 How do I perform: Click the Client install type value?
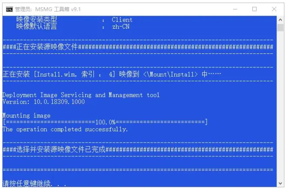pyautogui.click(x=122, y=20)
